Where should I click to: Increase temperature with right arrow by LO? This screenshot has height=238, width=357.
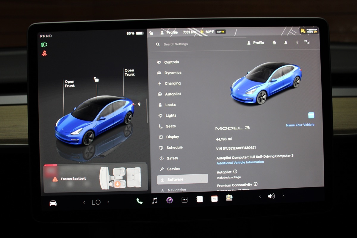pos(108,202)
